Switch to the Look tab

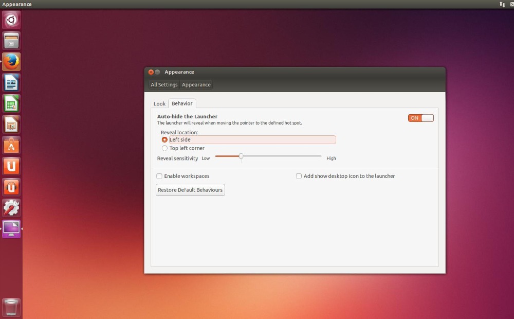[x=159, y=103]
